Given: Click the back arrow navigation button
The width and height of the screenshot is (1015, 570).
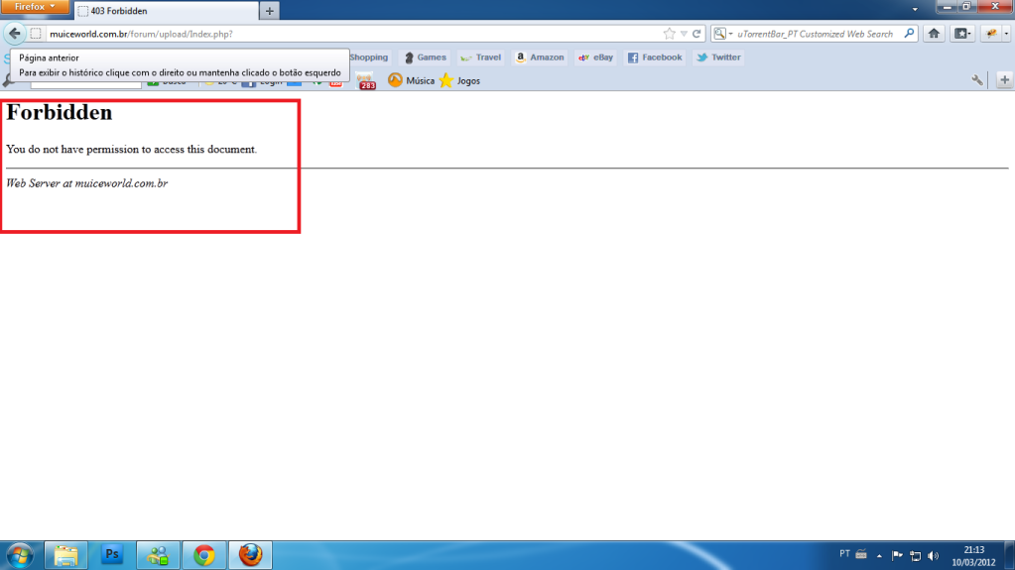Looking at the screenshot, I should (14, 34).
